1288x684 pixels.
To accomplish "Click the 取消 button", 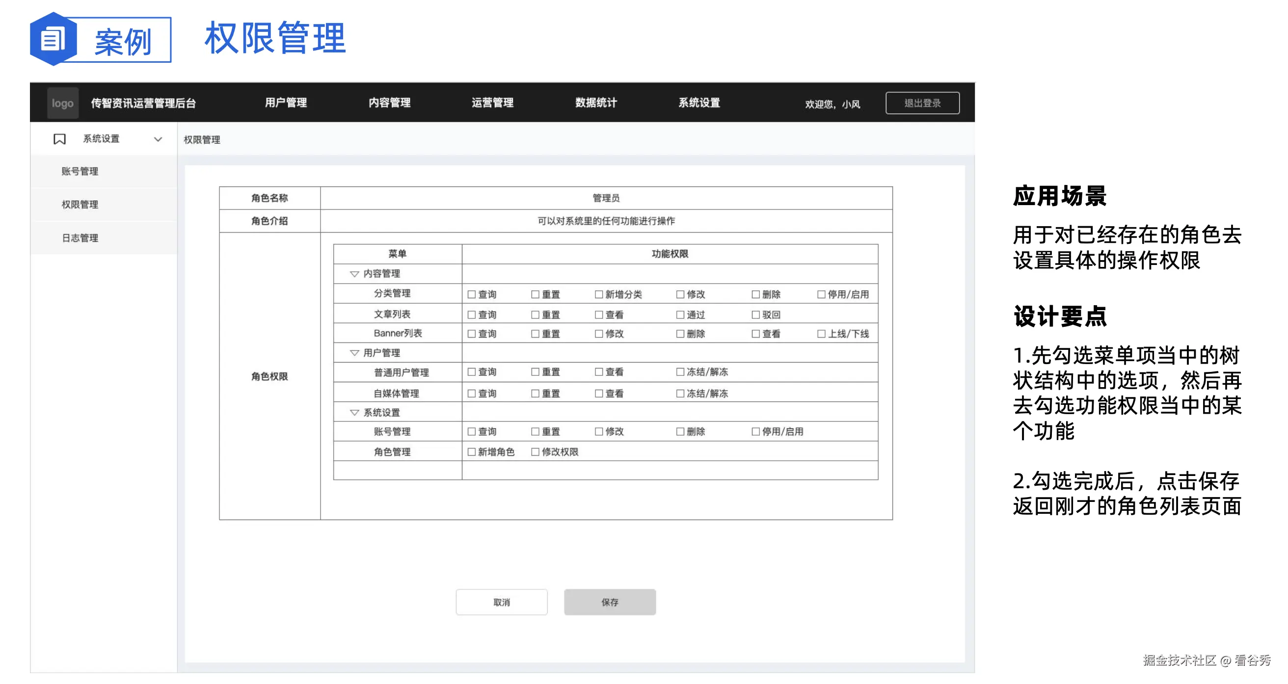I will [502, 602].
